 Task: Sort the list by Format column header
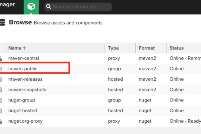pyautogui.click(x=147, y=48)
